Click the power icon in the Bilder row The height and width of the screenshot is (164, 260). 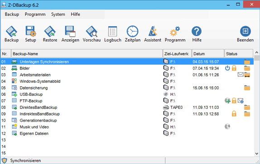click(x=227, y=68)
